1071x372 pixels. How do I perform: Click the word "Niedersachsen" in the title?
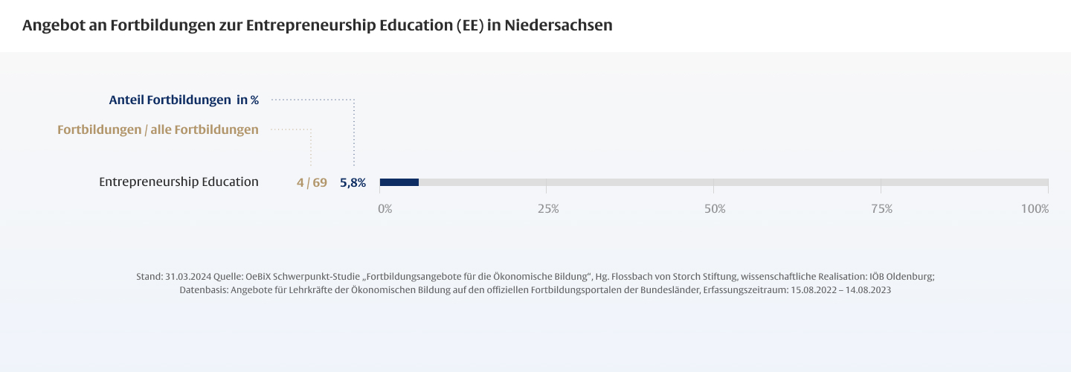[558, 25]
